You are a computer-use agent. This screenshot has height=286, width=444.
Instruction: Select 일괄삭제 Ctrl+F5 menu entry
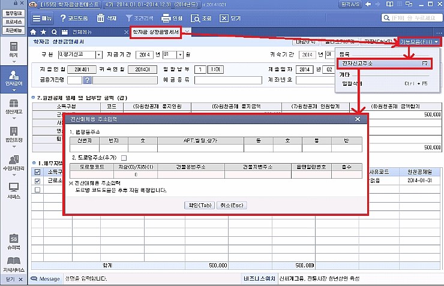click(385, 83)
